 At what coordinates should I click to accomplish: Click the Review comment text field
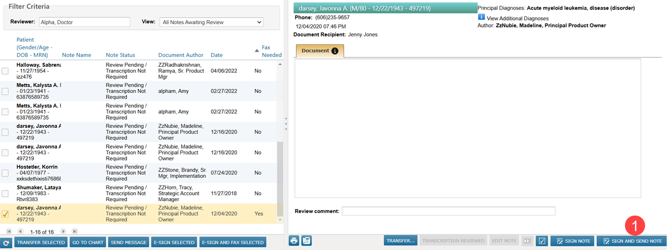448,211
